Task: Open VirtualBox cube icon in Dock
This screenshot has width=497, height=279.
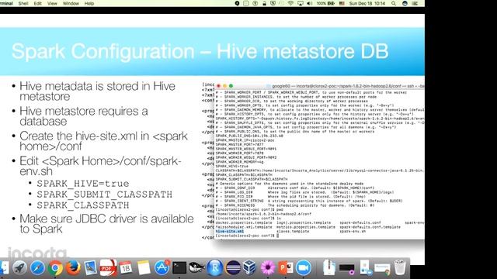Action: click(x=250, y=268)
